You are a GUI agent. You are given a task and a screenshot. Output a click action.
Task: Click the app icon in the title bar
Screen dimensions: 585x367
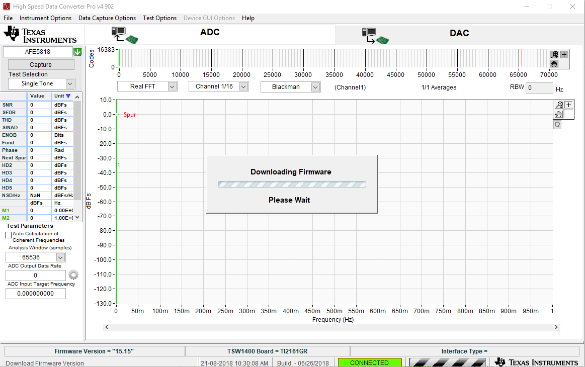coord(6,7)
